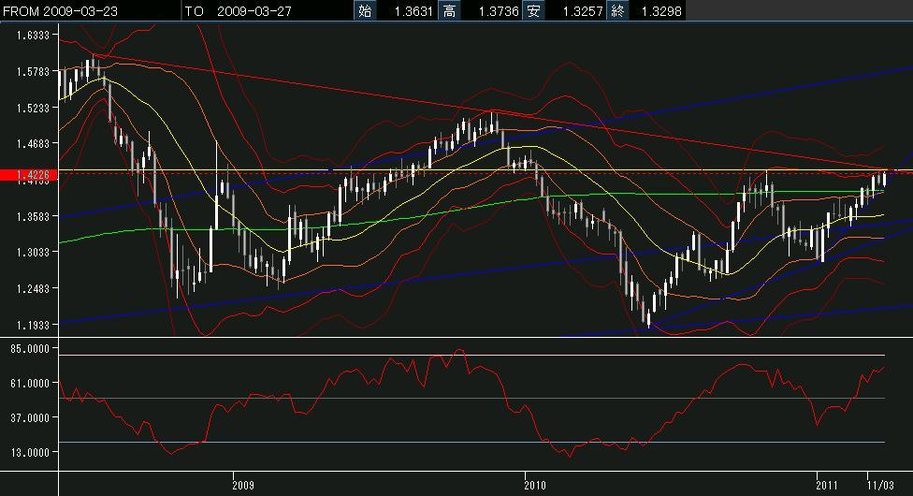The height and width of the screenshot is (496, 913).
Task: Click the 1.6333 price axis label
Action: (32, 34)
